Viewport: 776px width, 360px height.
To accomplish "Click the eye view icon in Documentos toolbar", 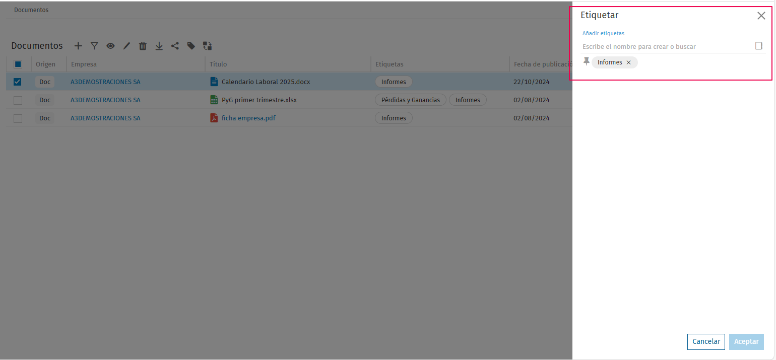I will (110, 46).
